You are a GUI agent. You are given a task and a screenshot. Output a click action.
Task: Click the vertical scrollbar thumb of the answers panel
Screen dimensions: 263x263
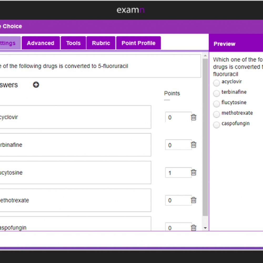pyautogui.click(x=205, y=137)
